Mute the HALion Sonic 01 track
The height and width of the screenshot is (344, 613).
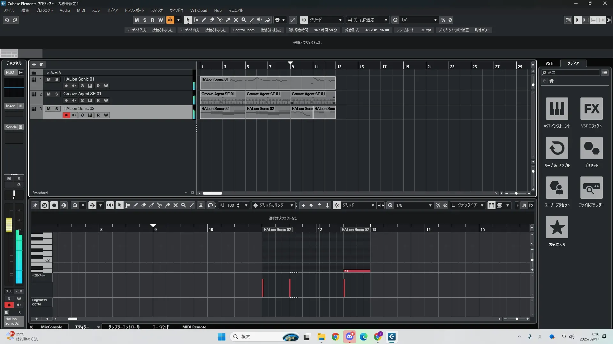[49, 79]
